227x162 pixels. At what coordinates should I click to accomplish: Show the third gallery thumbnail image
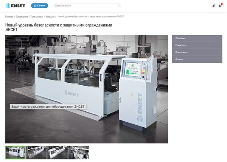[58, 152]
